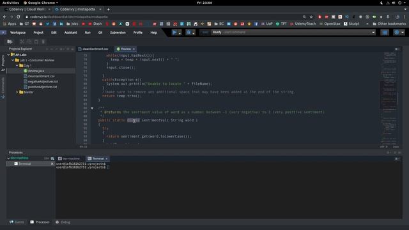Select the Review editor tab
The width and height of the screenshot is (409, 230).
126,49
